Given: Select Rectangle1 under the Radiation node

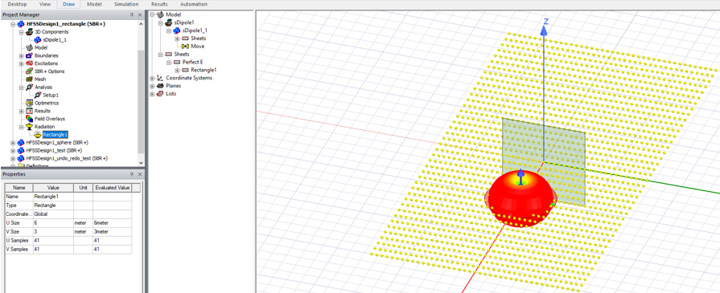Looking at the screenshot, I should [55, 135].
